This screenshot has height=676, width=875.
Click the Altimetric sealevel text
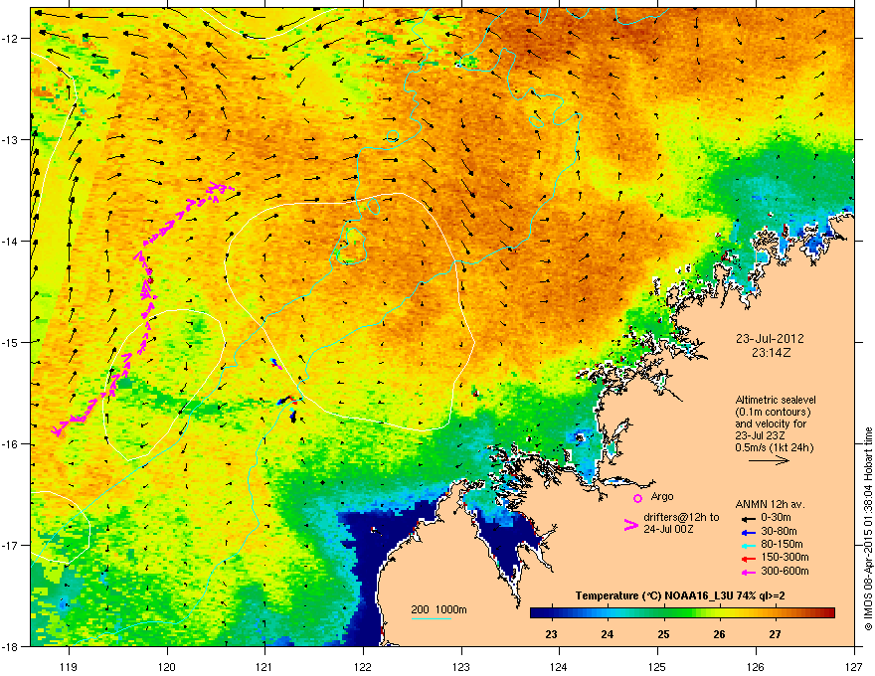(776, 400)
